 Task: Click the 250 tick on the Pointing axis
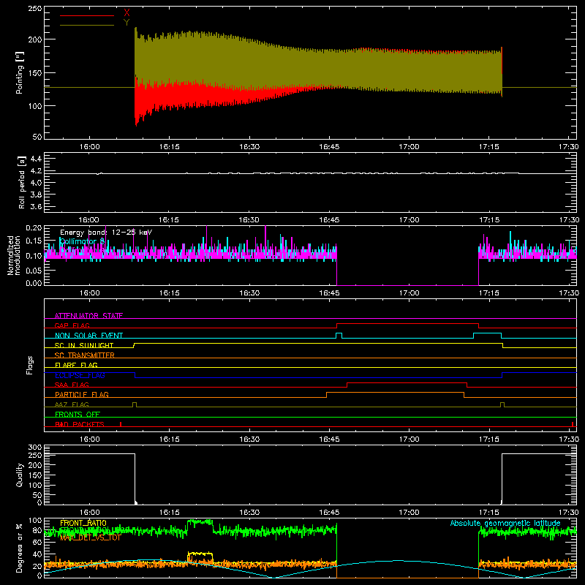pyautogui.click(x=34, y=8)
